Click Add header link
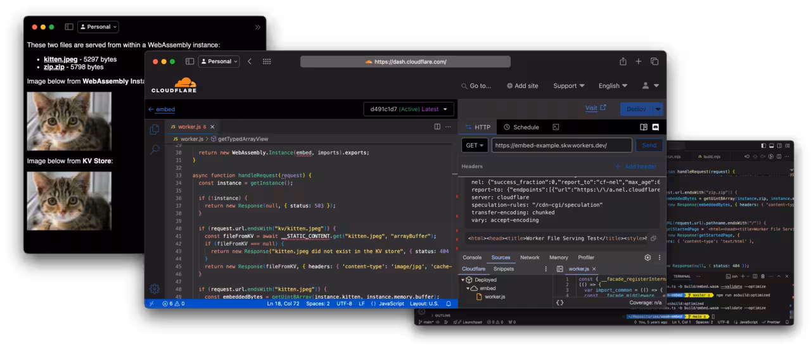The height and width of the screenshot is (348, 811). tap(635, 166)
